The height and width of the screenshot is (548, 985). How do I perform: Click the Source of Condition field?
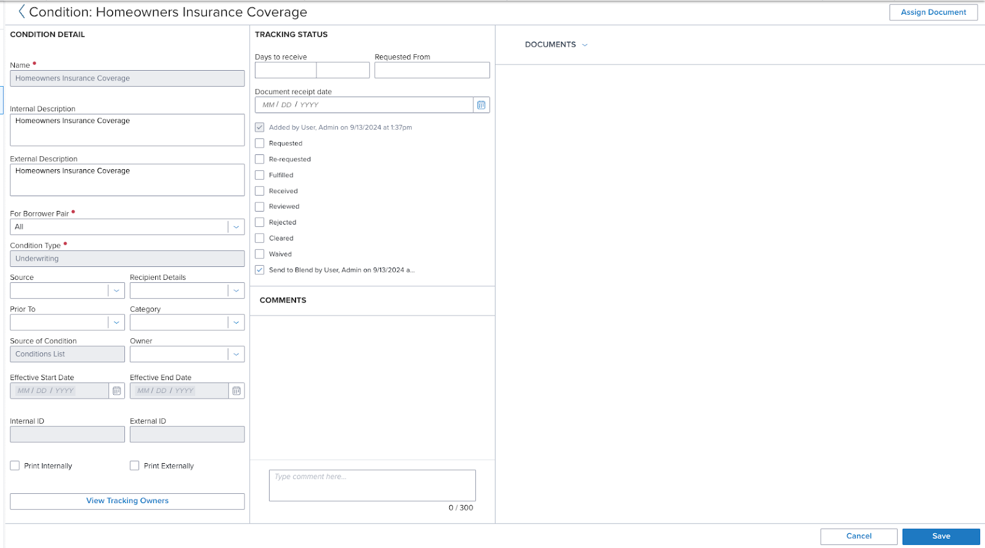[x=67, y=354]
